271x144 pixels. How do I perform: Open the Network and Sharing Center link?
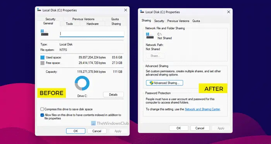pos(202,109)
